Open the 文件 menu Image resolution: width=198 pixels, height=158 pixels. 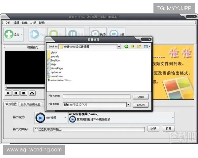click(x=8, y=23)
